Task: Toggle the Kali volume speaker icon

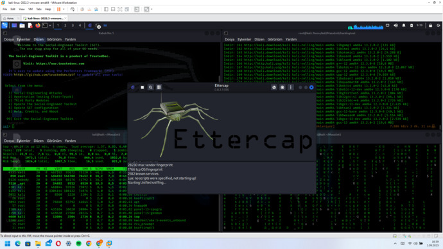Action: pyautogui.click(x=395, y=26)
